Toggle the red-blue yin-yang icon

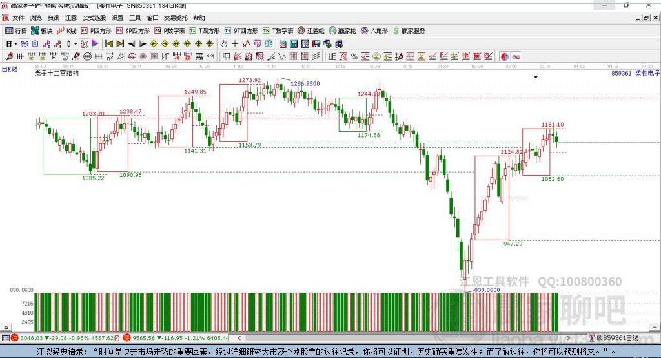pos(505,57)
